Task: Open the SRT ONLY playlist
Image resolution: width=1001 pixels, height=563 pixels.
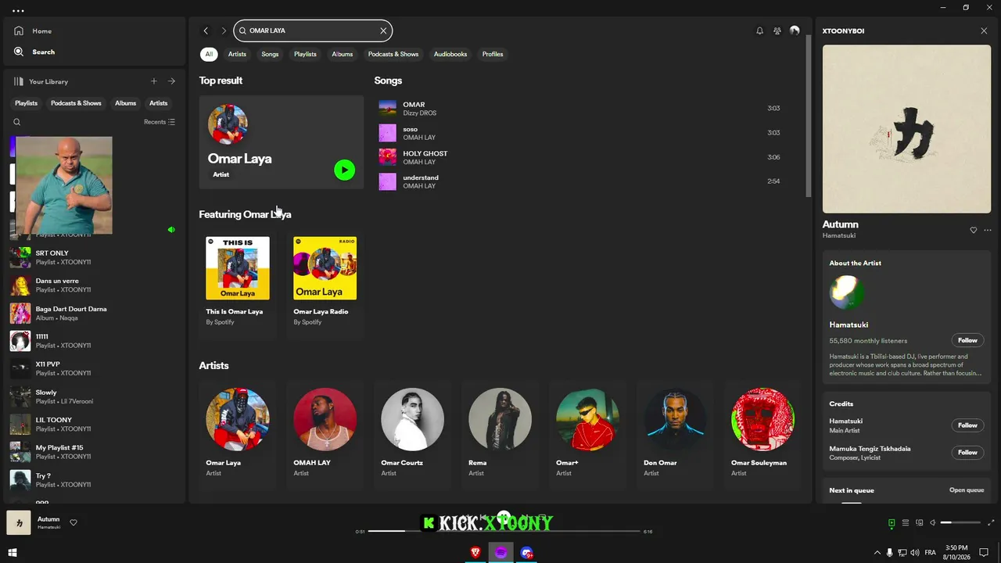Action: (x=94, y=257)
